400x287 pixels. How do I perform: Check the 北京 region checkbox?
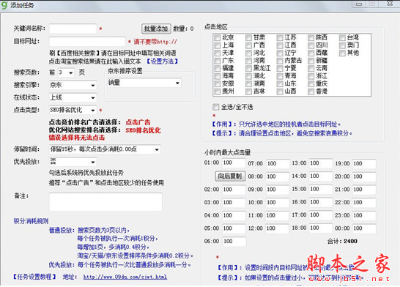pyautogui.click(x=218, y=38)
